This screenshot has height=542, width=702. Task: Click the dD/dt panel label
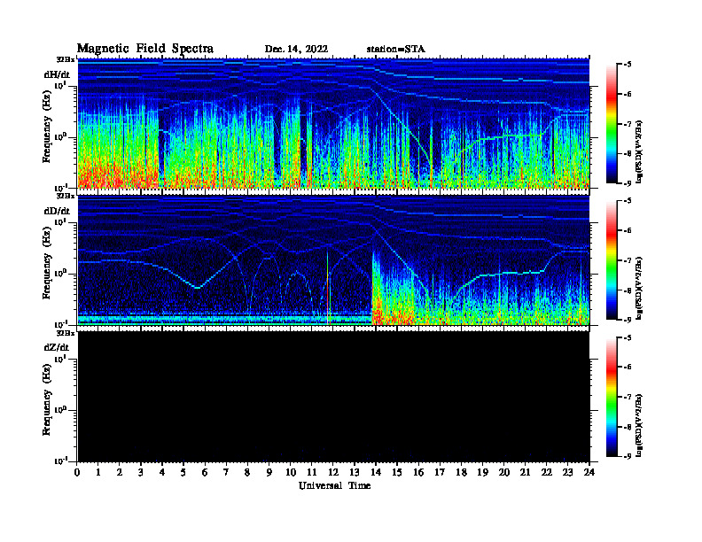[x=57, y=211]
